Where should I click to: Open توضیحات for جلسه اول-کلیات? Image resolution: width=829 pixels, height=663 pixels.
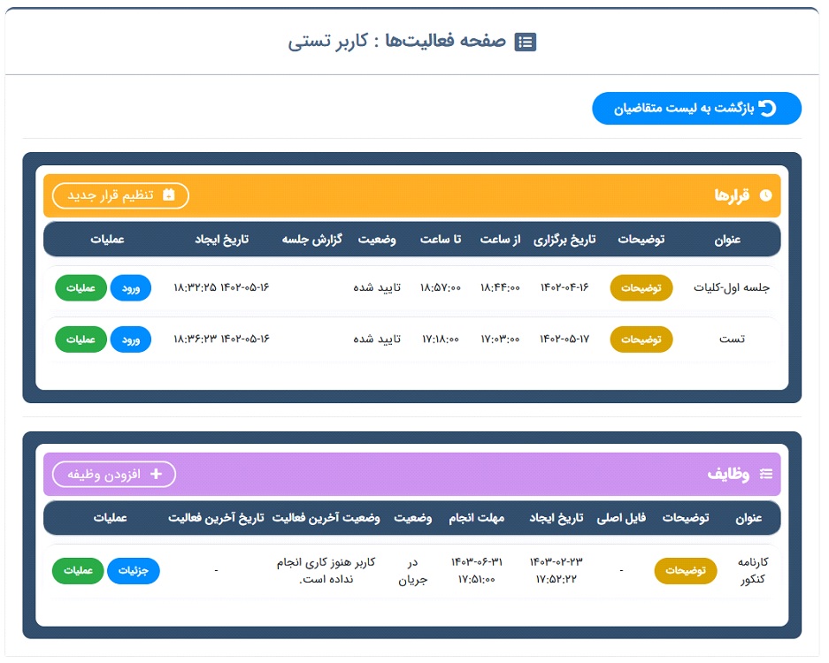641,288
